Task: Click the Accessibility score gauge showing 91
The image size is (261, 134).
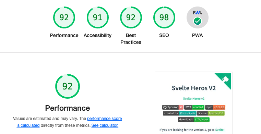Action: pos(97,17)
